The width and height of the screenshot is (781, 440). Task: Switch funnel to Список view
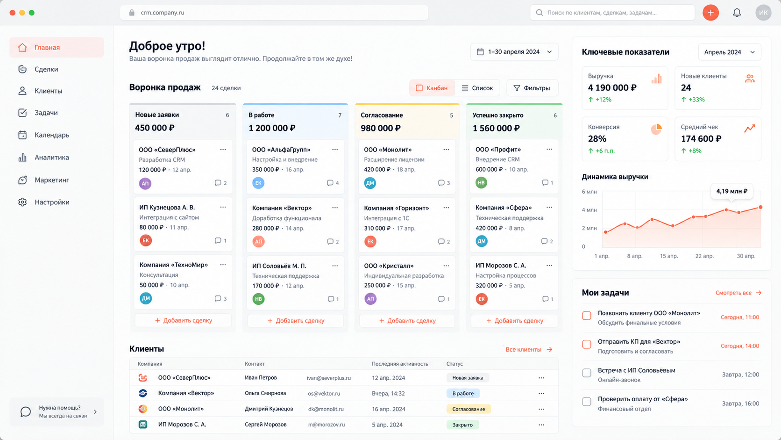(x=477, y=88)
